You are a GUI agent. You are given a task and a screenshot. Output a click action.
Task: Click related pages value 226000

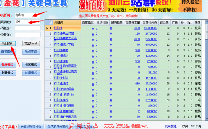click(x=153, y=105)
